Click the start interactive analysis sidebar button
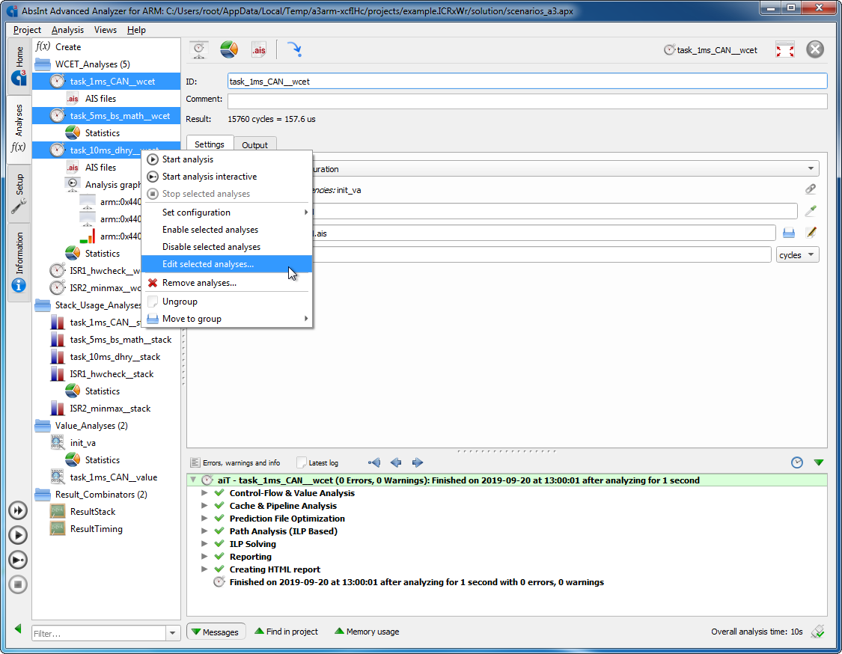This screenshot has width=842, height=654. (18, 560)
